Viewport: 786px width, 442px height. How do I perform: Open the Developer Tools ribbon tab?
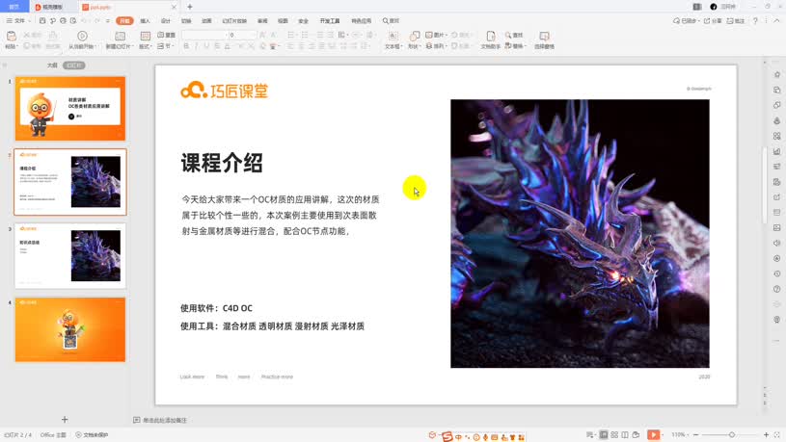tap(330, 21)
